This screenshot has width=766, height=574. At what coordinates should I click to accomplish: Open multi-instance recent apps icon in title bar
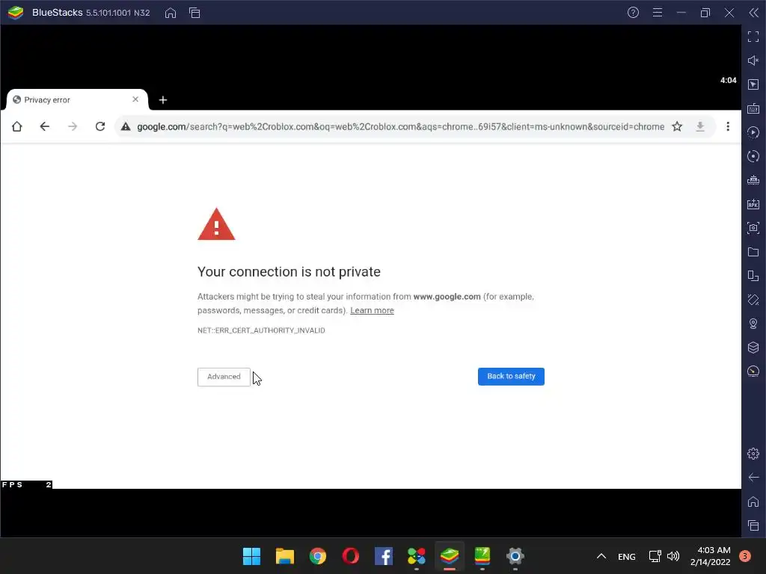[194, 13]
